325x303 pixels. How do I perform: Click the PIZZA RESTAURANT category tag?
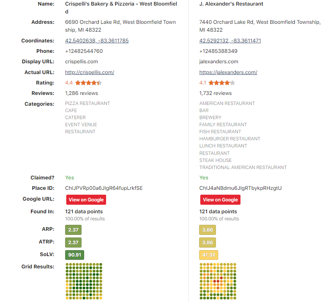point(87,103)
